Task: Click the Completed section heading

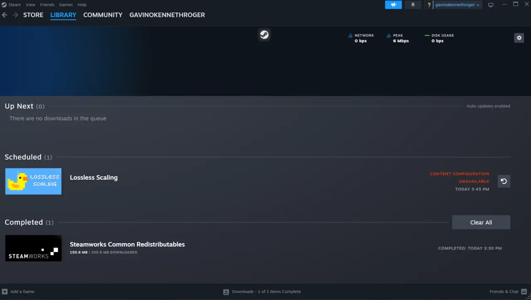Action: 24,222
